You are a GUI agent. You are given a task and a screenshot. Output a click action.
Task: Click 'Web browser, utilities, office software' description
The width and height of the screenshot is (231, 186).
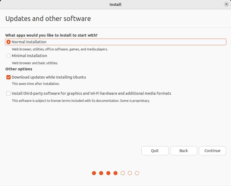(60, 49)
